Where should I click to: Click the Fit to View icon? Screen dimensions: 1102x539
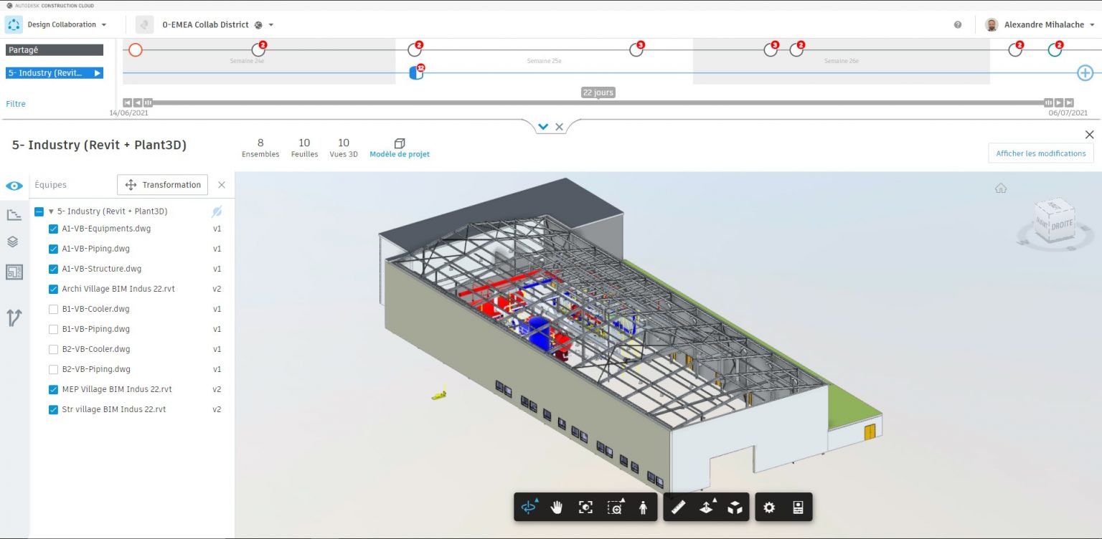coord(585,507)
